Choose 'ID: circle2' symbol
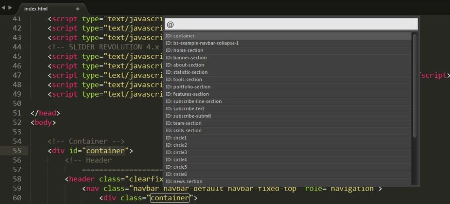Screen dimensions: 450x204 click(288, 145)
